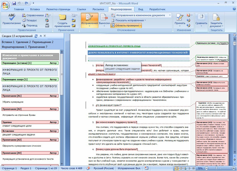The width and height of the screenshot is (237, 171).
Task: Customize the quick access toolbar
Action: 33,3
